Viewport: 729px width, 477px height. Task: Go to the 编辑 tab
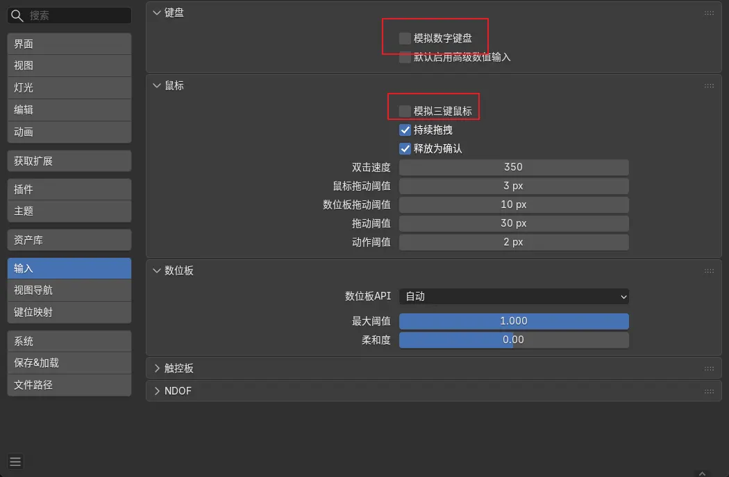click(69, 110)
